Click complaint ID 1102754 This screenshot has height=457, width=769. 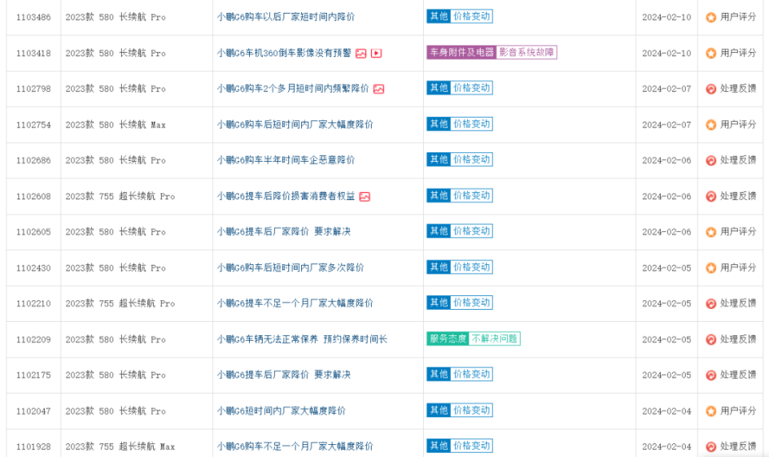tap(33, 125)
